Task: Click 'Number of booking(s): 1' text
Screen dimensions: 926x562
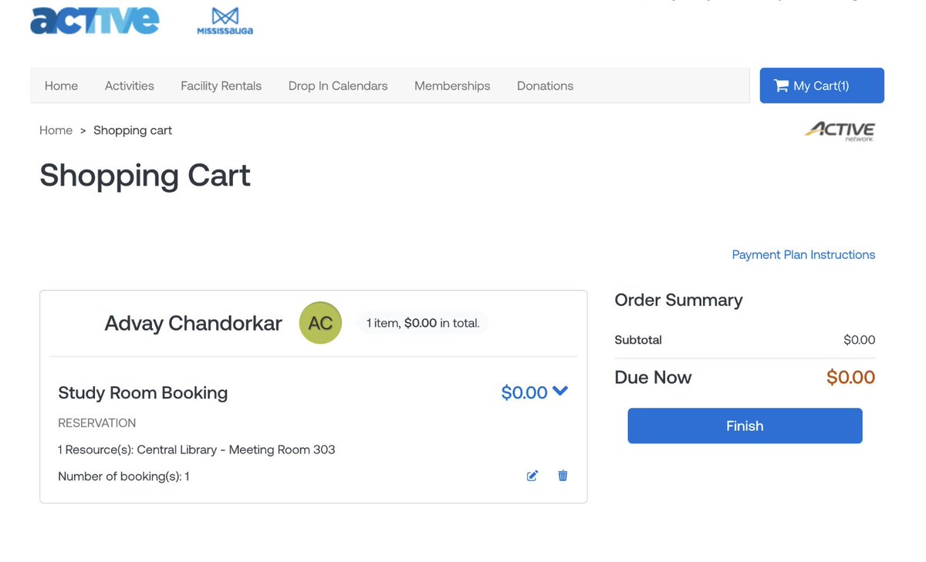Action: (x=123, y=476)
